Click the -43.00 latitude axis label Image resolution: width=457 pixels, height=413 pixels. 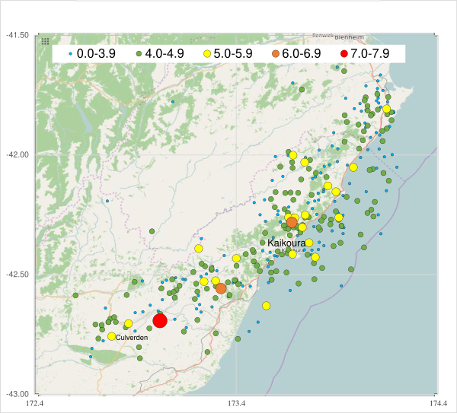17,393
